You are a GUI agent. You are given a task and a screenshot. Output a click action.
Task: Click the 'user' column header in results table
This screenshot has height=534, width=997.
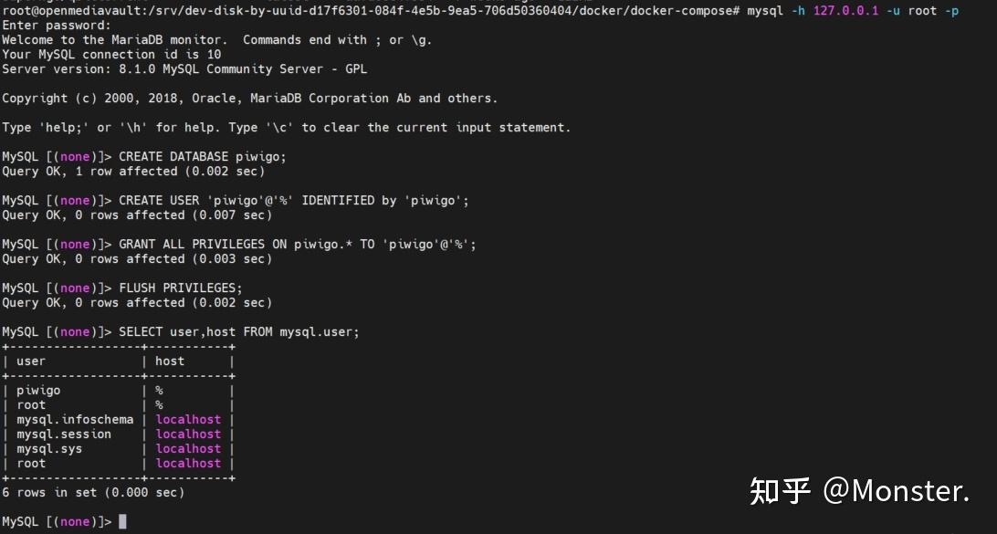(x=31, y=361)
